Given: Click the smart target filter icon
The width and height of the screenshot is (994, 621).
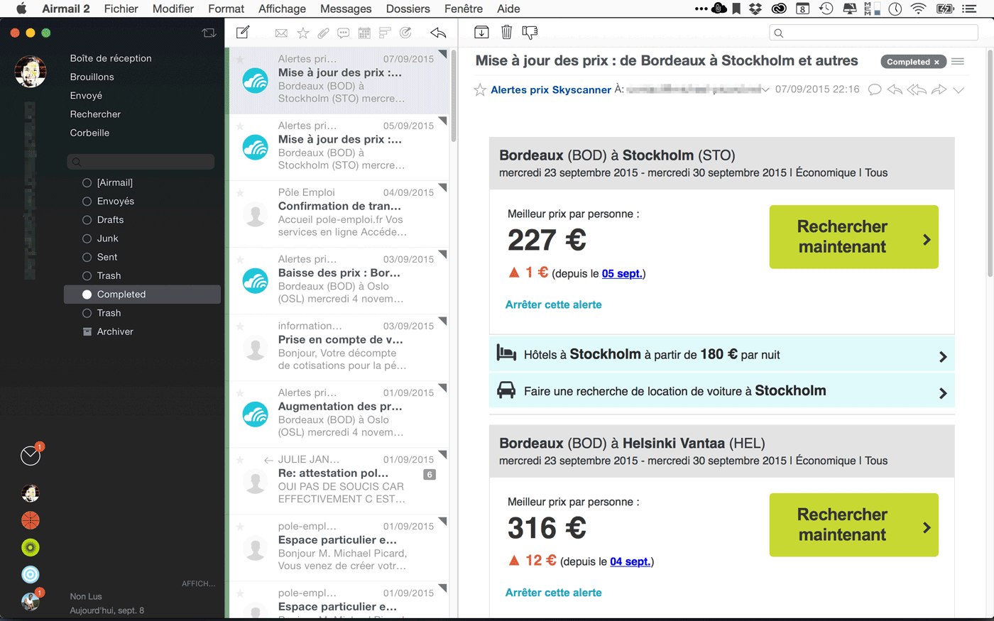Looking at the screenshot, I should pos(405,33).
